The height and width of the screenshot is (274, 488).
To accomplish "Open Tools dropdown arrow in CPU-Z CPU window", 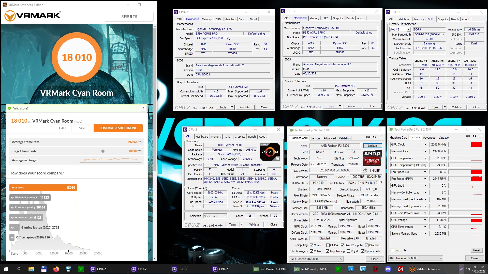I will [x=242, y=224].
